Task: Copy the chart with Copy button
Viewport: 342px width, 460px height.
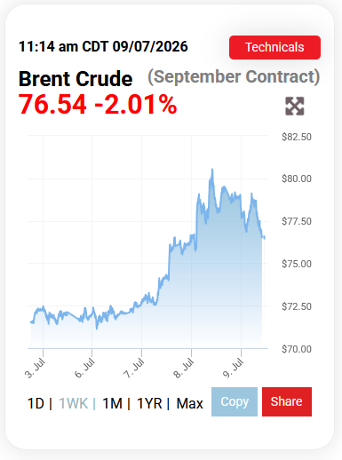Action: click(x=235, y=401)
